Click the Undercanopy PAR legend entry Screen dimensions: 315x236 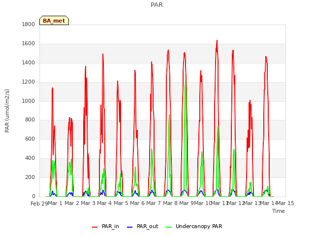pyautogui.click(x=194, y=226)
